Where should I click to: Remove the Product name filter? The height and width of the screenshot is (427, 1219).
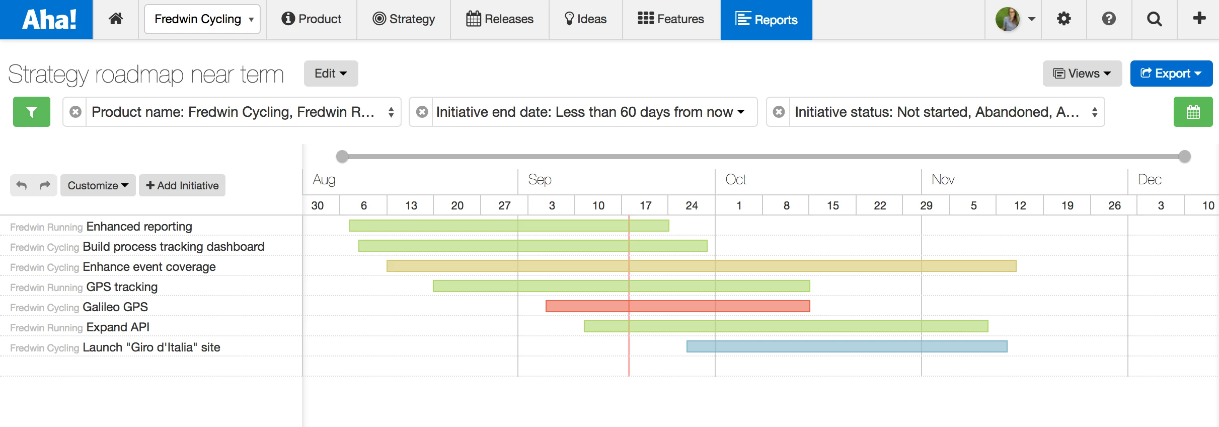[75, 112]
